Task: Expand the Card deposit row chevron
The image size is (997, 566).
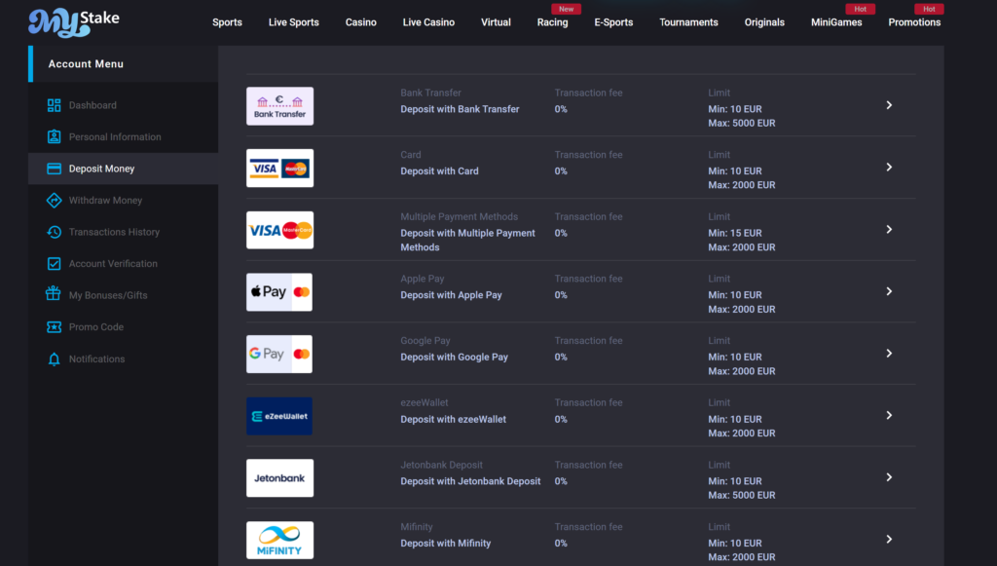Action: tap(889, 168)
